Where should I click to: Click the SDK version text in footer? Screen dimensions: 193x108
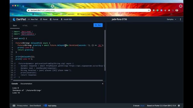(161, 106)
